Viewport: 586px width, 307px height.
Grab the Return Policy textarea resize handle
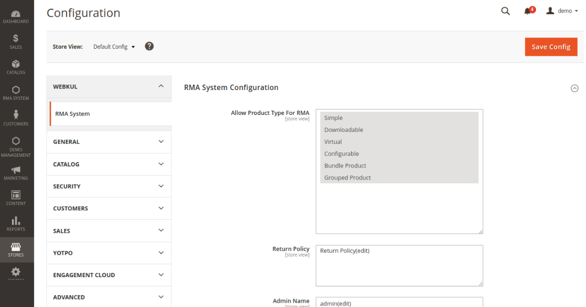481,284
